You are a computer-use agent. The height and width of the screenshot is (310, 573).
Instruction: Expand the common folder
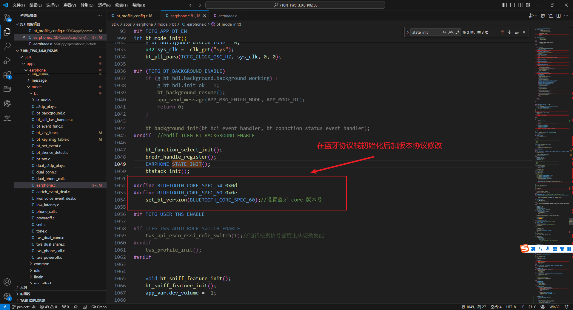click(x=31, y=264)
